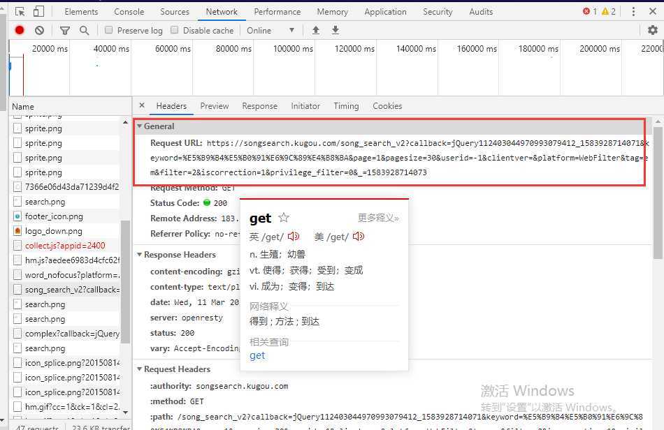Image resolution: width=664 pixels, height=430 pixels.
Task: Open the Online throttling dropdown
Action: tap(270, 31)
